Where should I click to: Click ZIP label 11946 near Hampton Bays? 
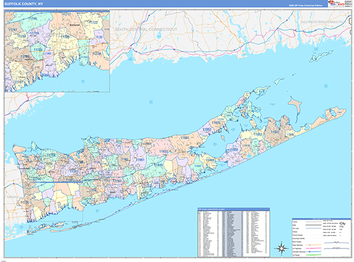pyautogui.click(x=209, y=160)
